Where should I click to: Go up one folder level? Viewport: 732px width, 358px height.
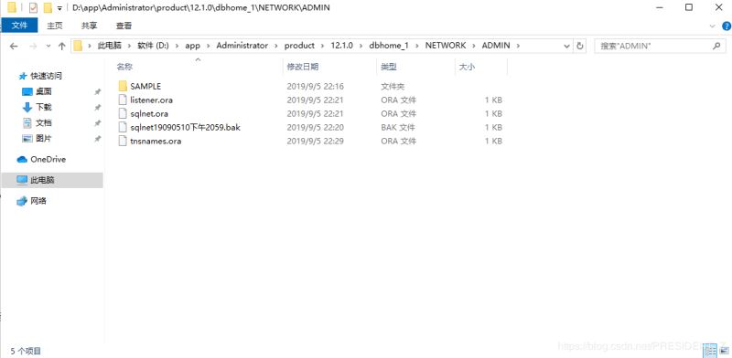point(61,47)
